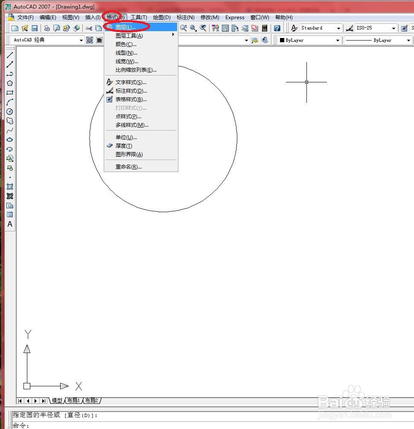The height and width of the screenshot is (429, 414).
Task: Select the Point tool
Action: click(x=10, y=177)
